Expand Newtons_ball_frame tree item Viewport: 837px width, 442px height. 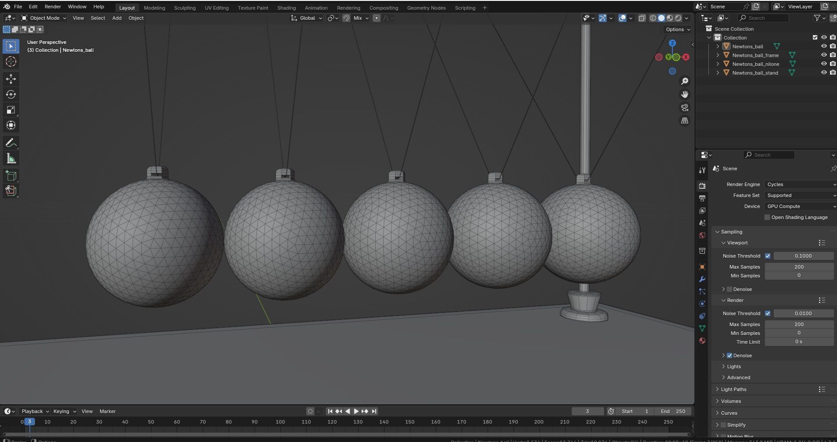(x=718, y=55)
